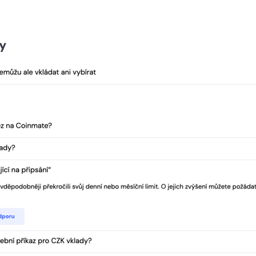Open the FAQ row ending "ady?"
Viewport: 256px width, 256px height.
coord(128,148)
